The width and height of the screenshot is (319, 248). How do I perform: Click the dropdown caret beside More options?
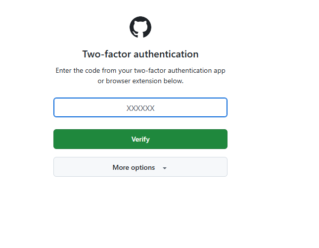[165, 168]
